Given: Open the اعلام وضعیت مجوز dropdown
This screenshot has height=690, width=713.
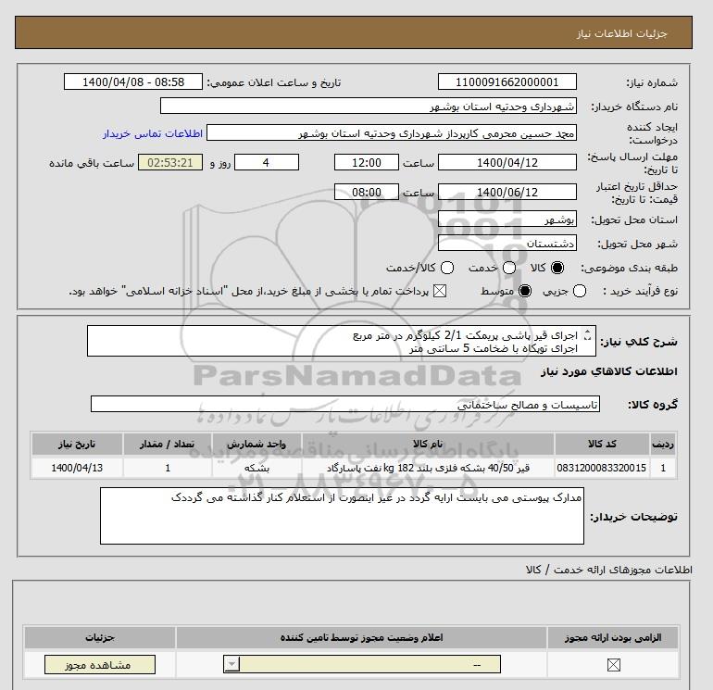Looking at the screenshot, I should point(362,664).
